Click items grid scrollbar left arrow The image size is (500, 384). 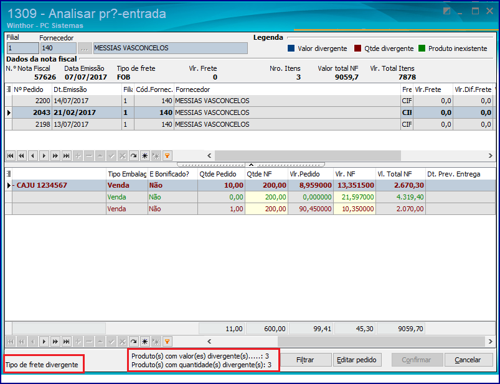(x=209, y=341)
